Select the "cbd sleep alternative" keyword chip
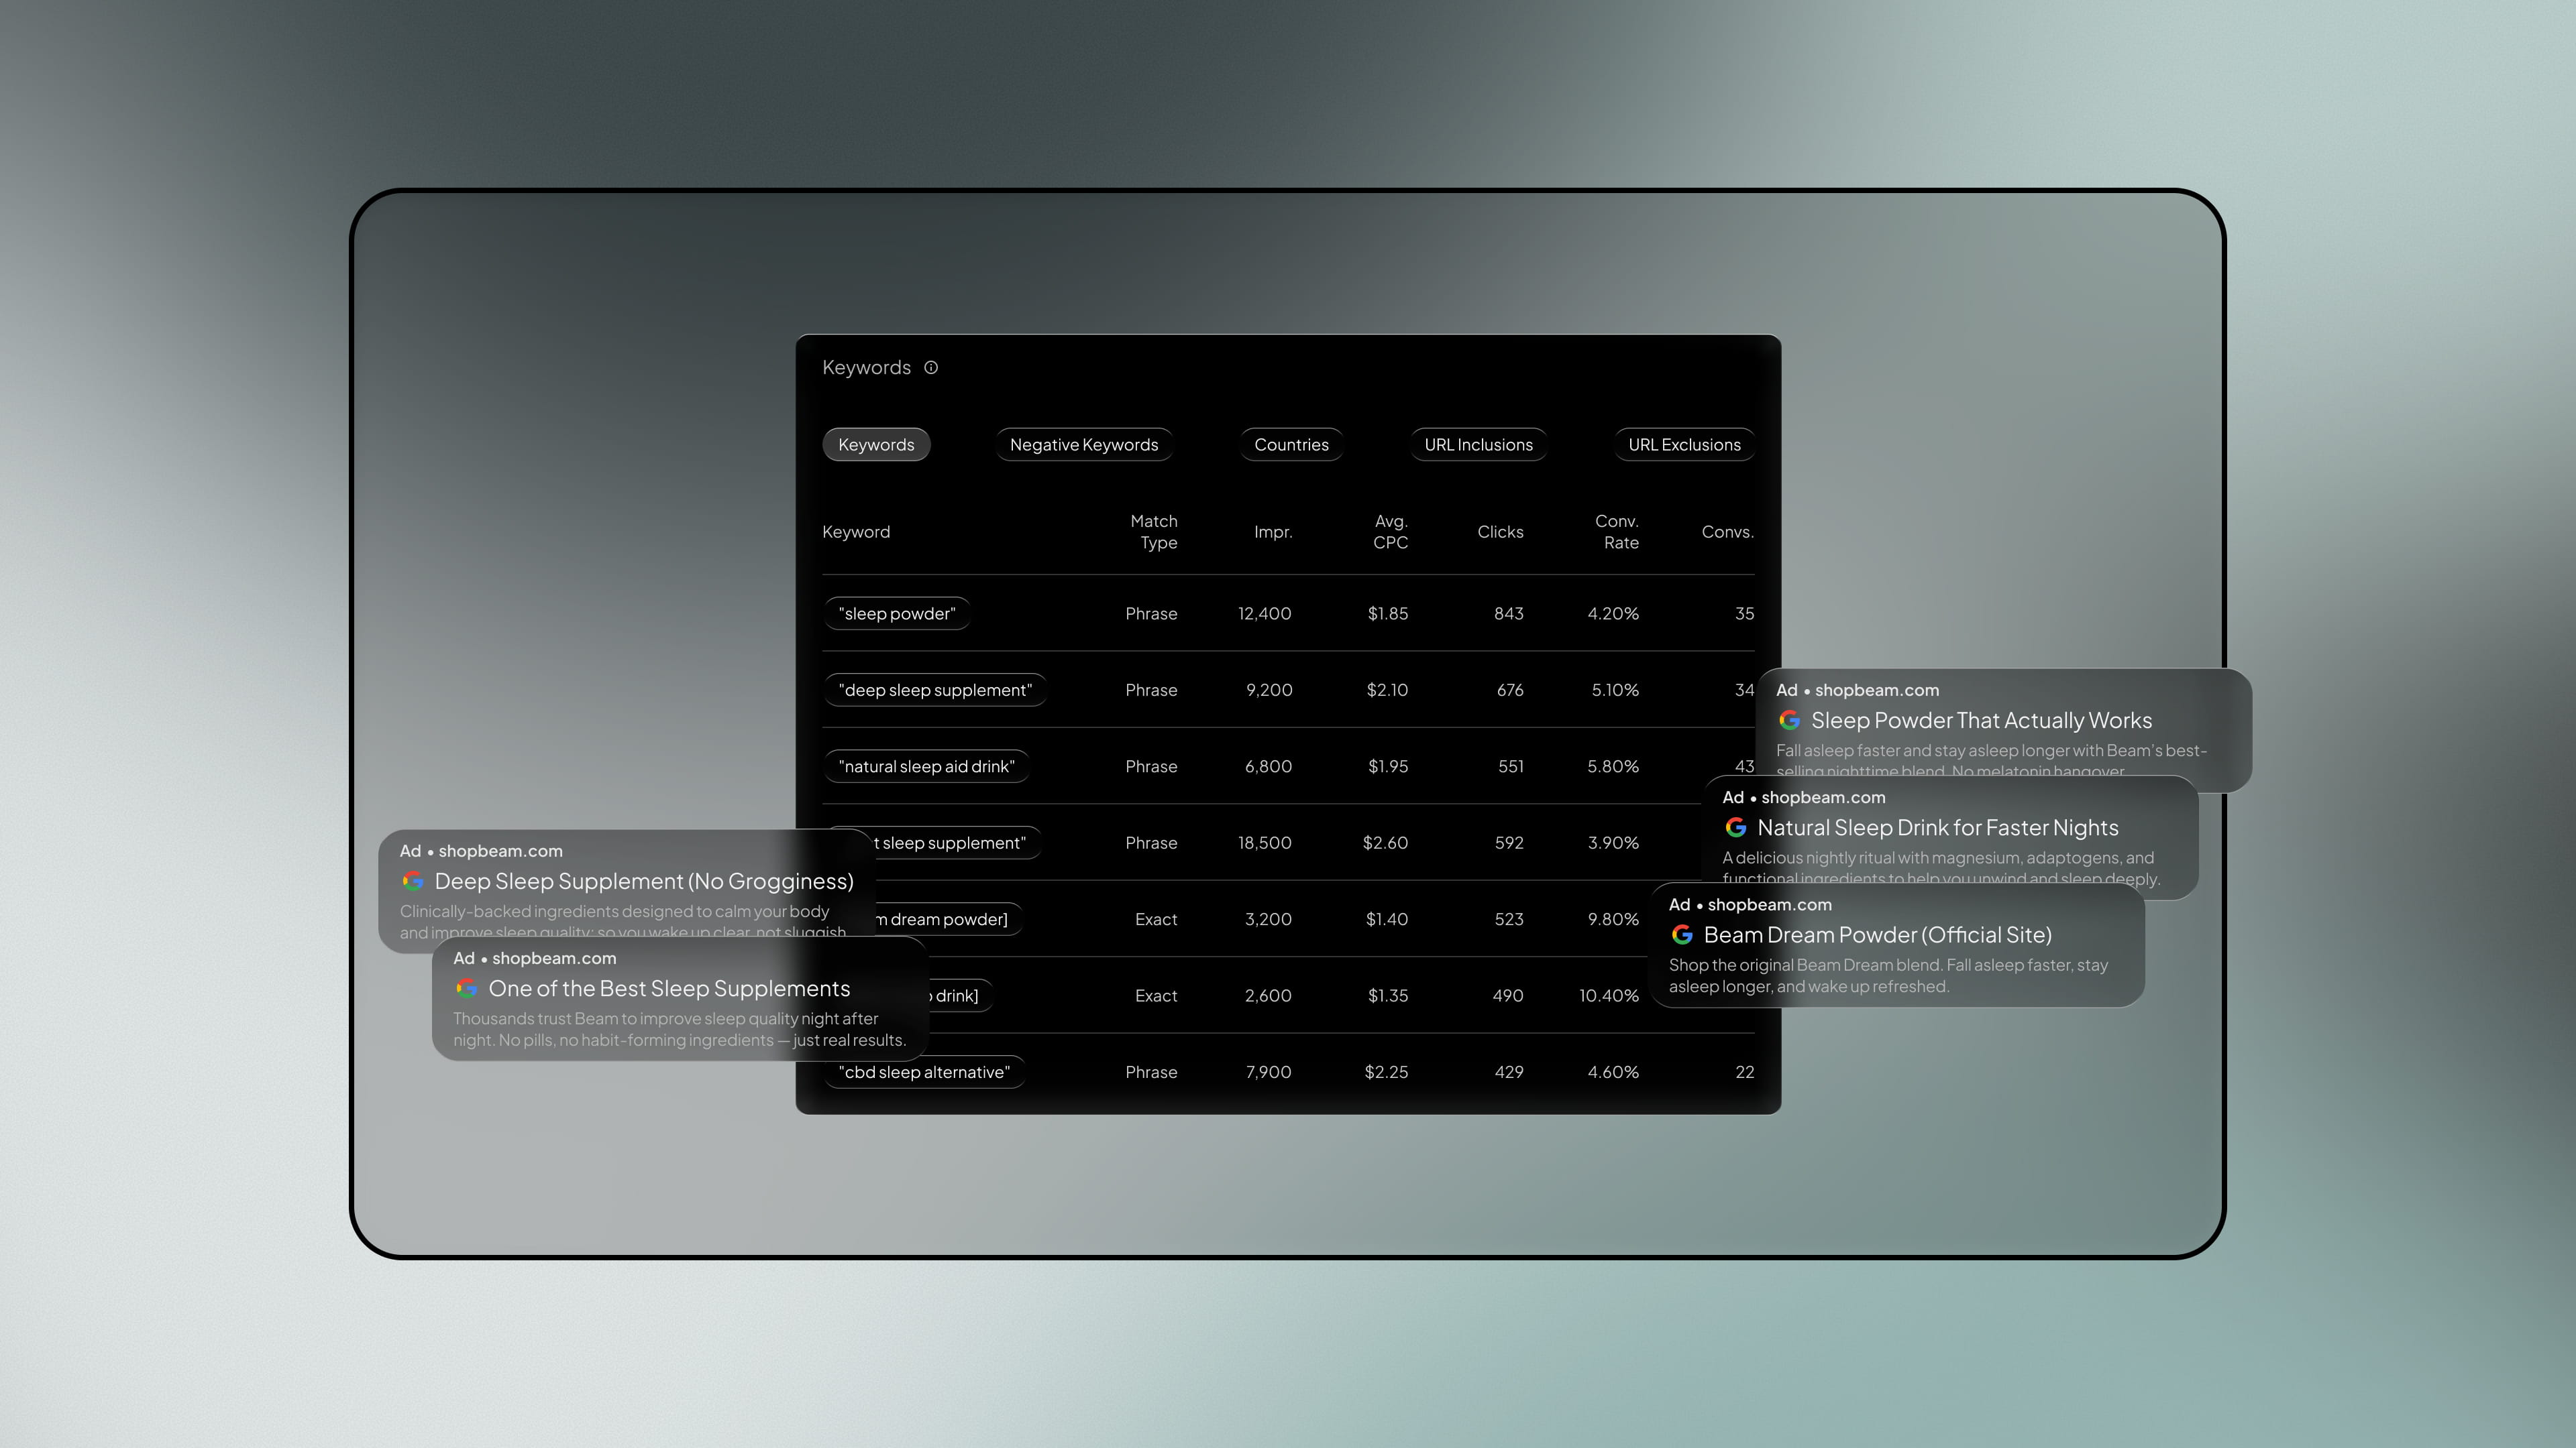This screenshot has width=2576, height=1448. tap(924, 1073)
